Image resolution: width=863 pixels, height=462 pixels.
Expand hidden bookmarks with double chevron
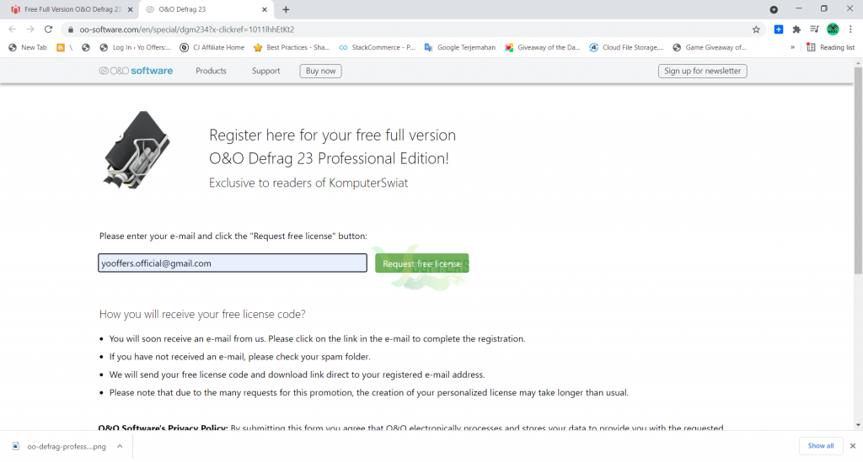792,48
